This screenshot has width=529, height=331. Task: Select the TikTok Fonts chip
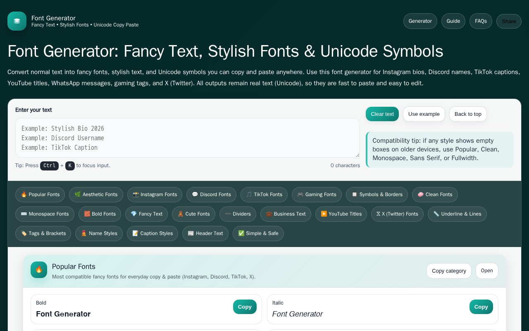[x=264, y=194]
